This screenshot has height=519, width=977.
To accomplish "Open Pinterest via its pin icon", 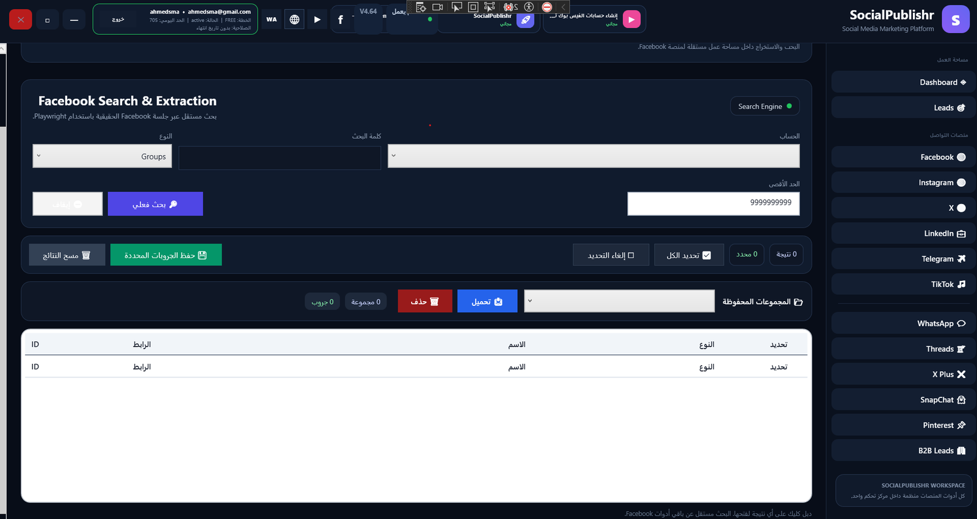I will (x=961, y=426).
